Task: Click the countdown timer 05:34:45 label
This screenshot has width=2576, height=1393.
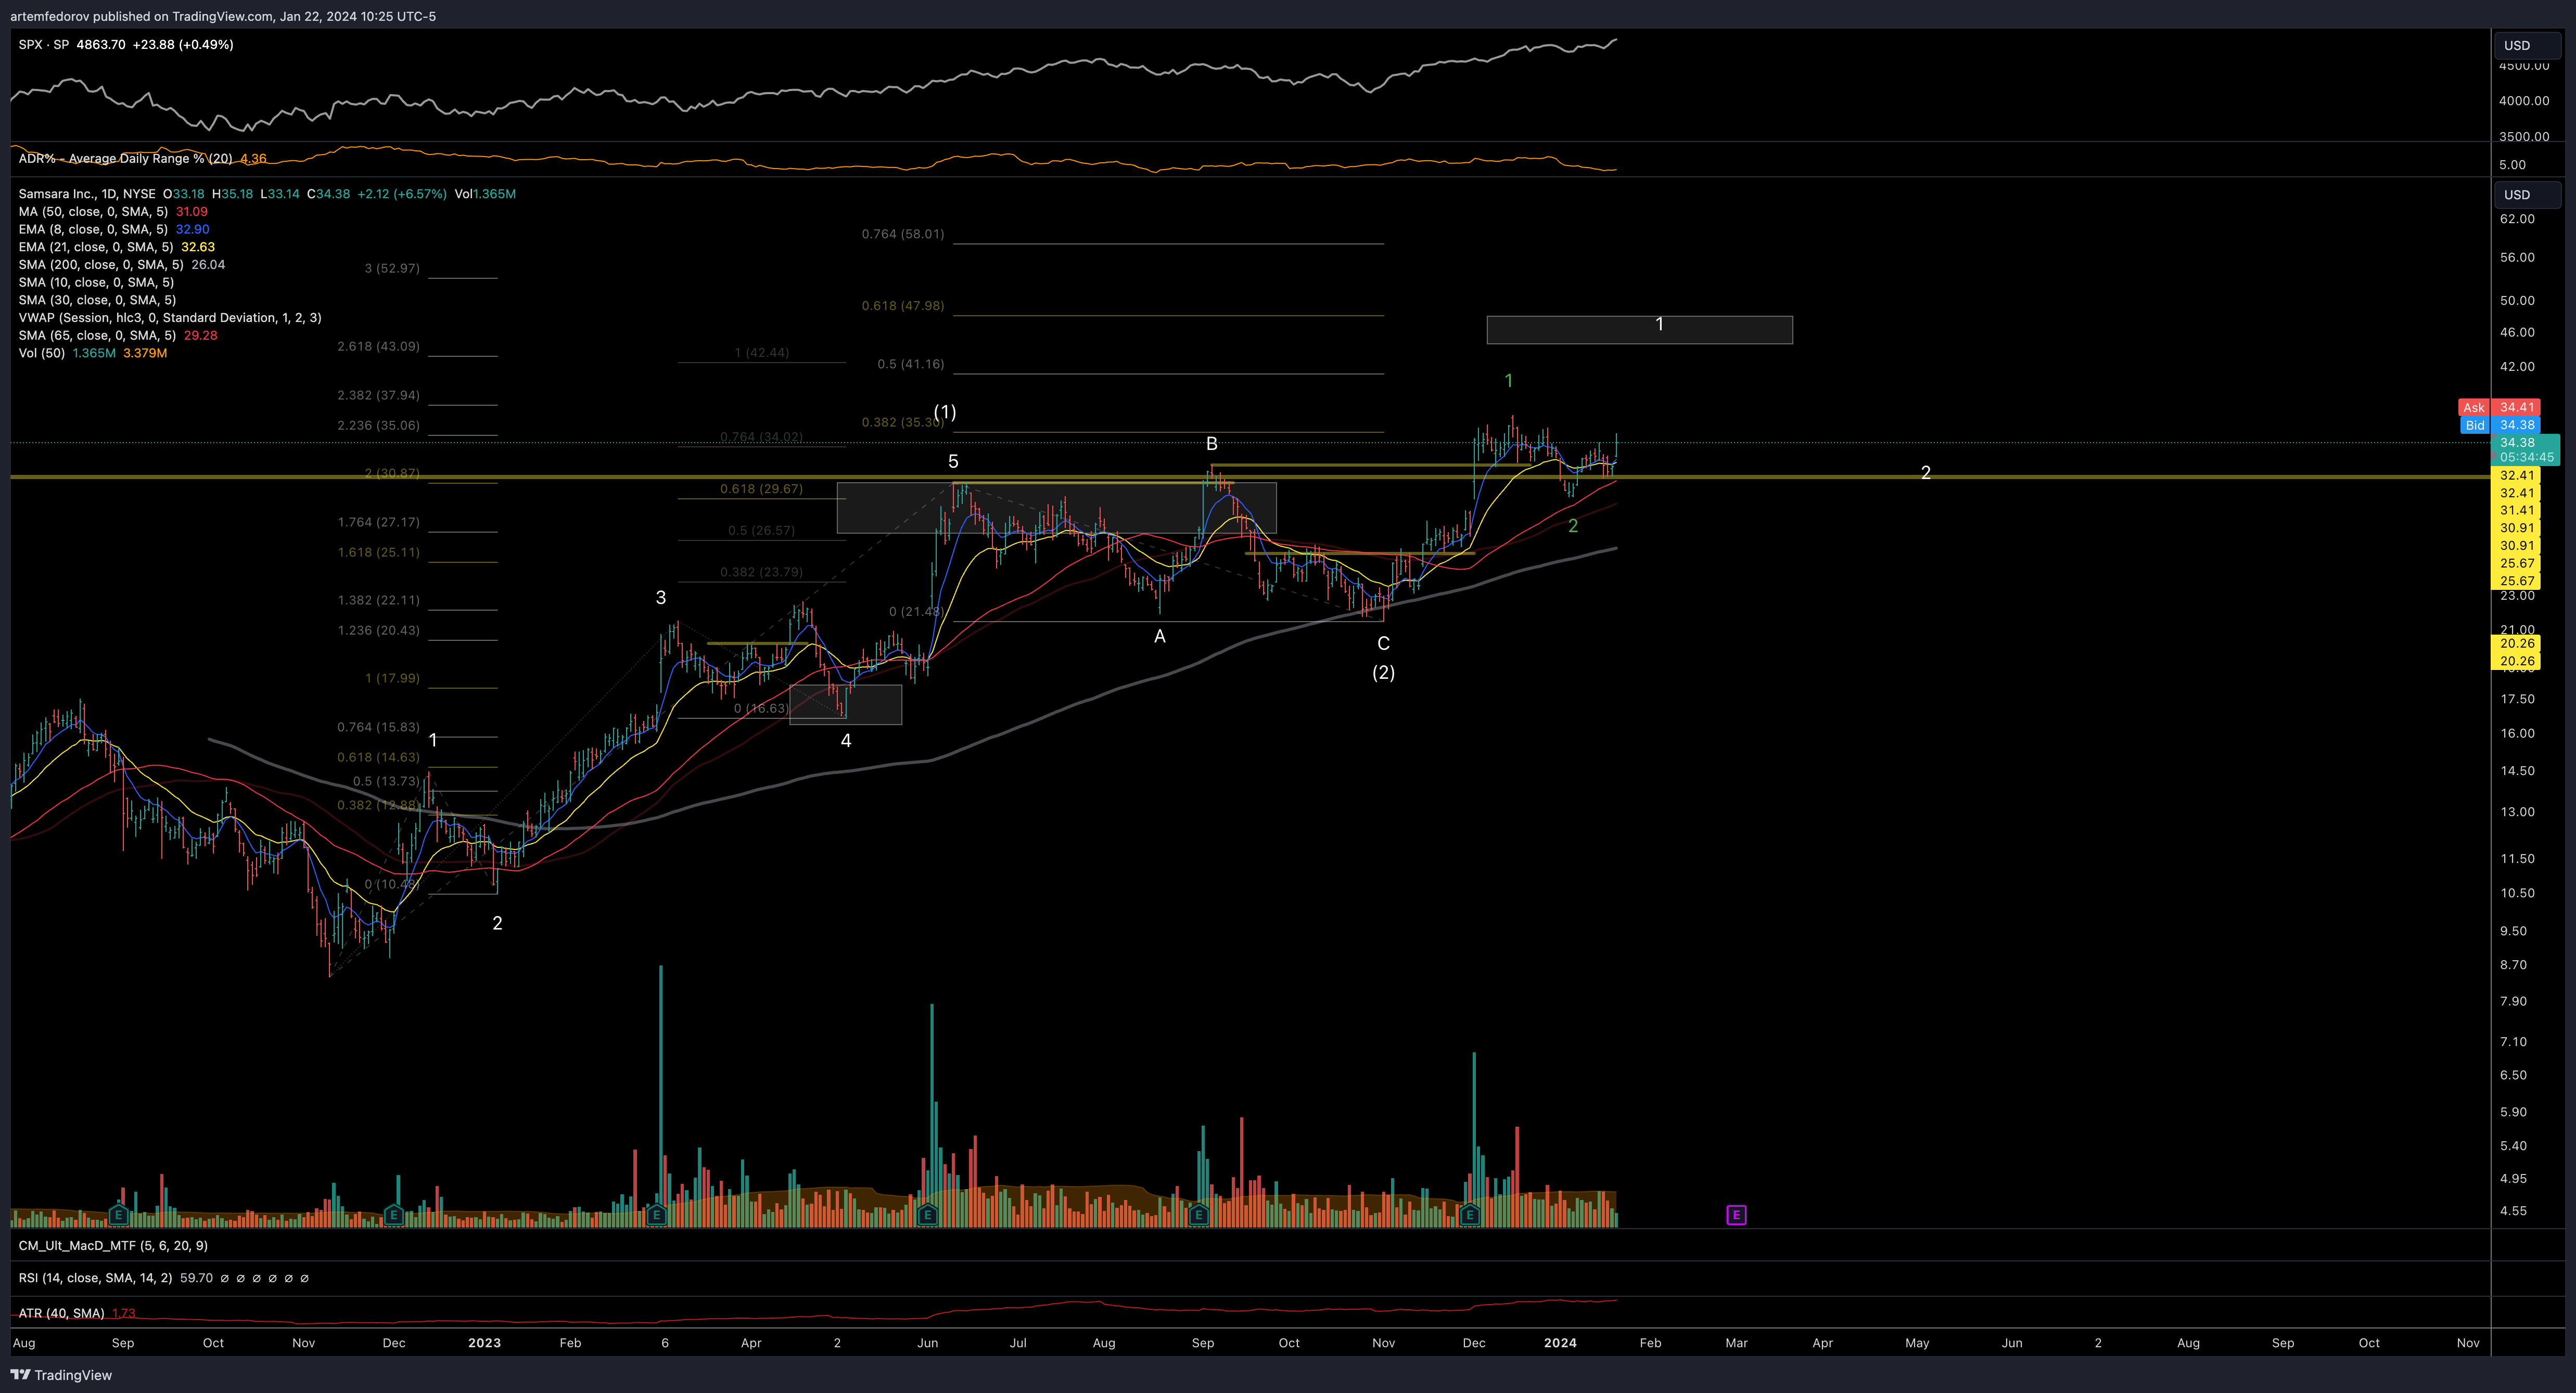Action: (2527, 458)
